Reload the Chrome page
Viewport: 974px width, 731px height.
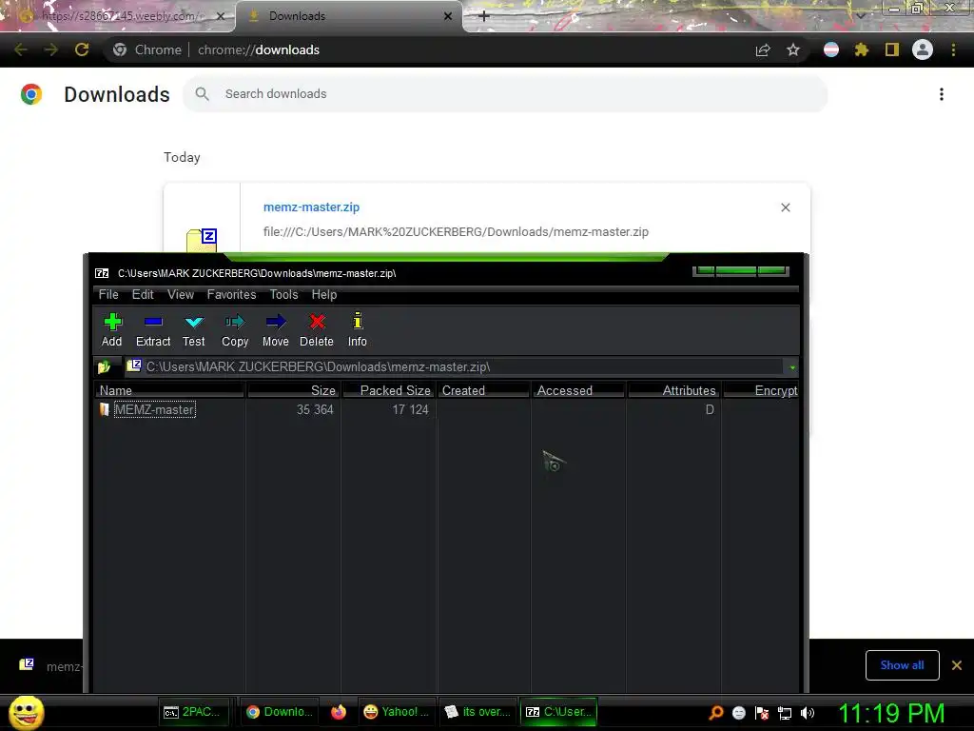coord(82,49)
